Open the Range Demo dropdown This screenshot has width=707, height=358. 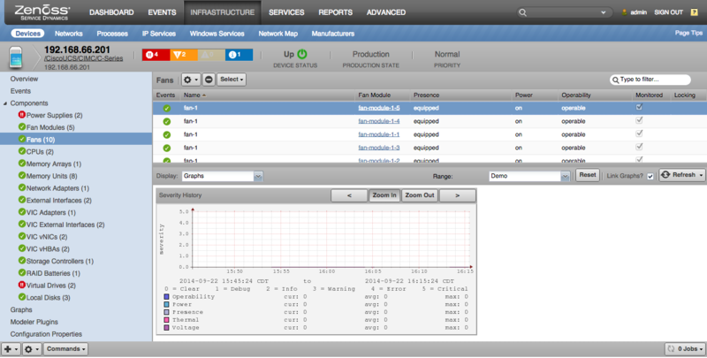click(x=529, y=176)
